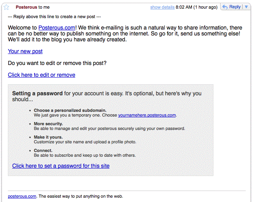254x202 pixels.
Task: Click the 'Do you want to edit' question
Action: 57,63
